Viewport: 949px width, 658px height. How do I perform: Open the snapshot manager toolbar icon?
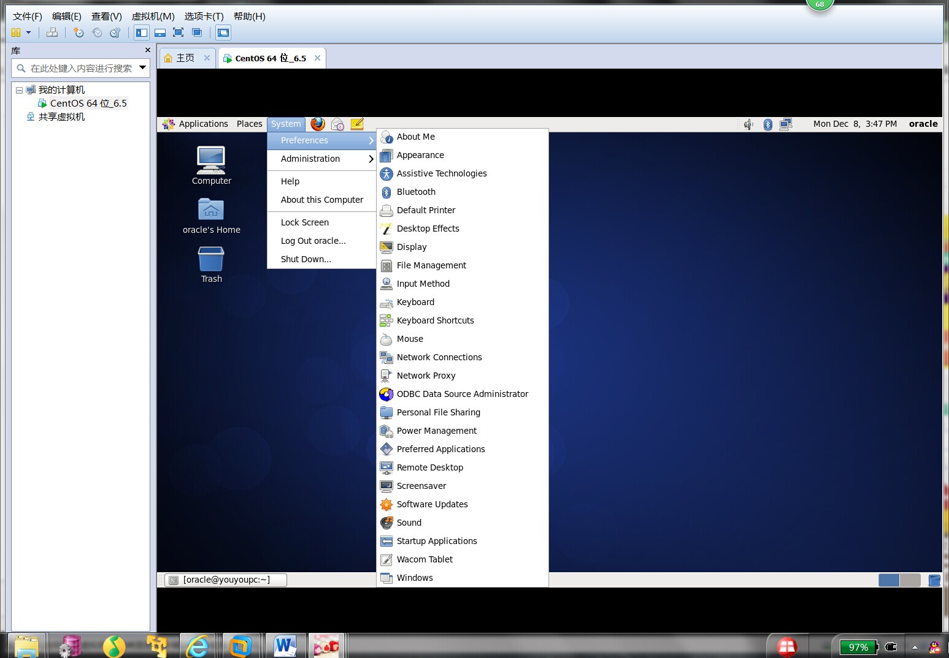[115, 32]
